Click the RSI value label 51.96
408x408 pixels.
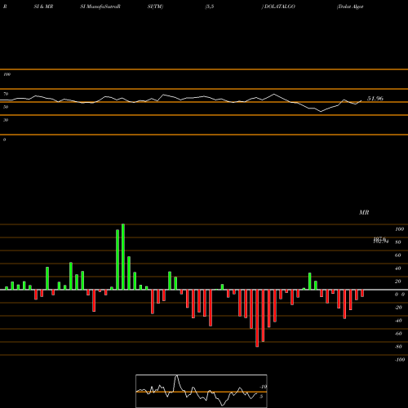point(375,99)
